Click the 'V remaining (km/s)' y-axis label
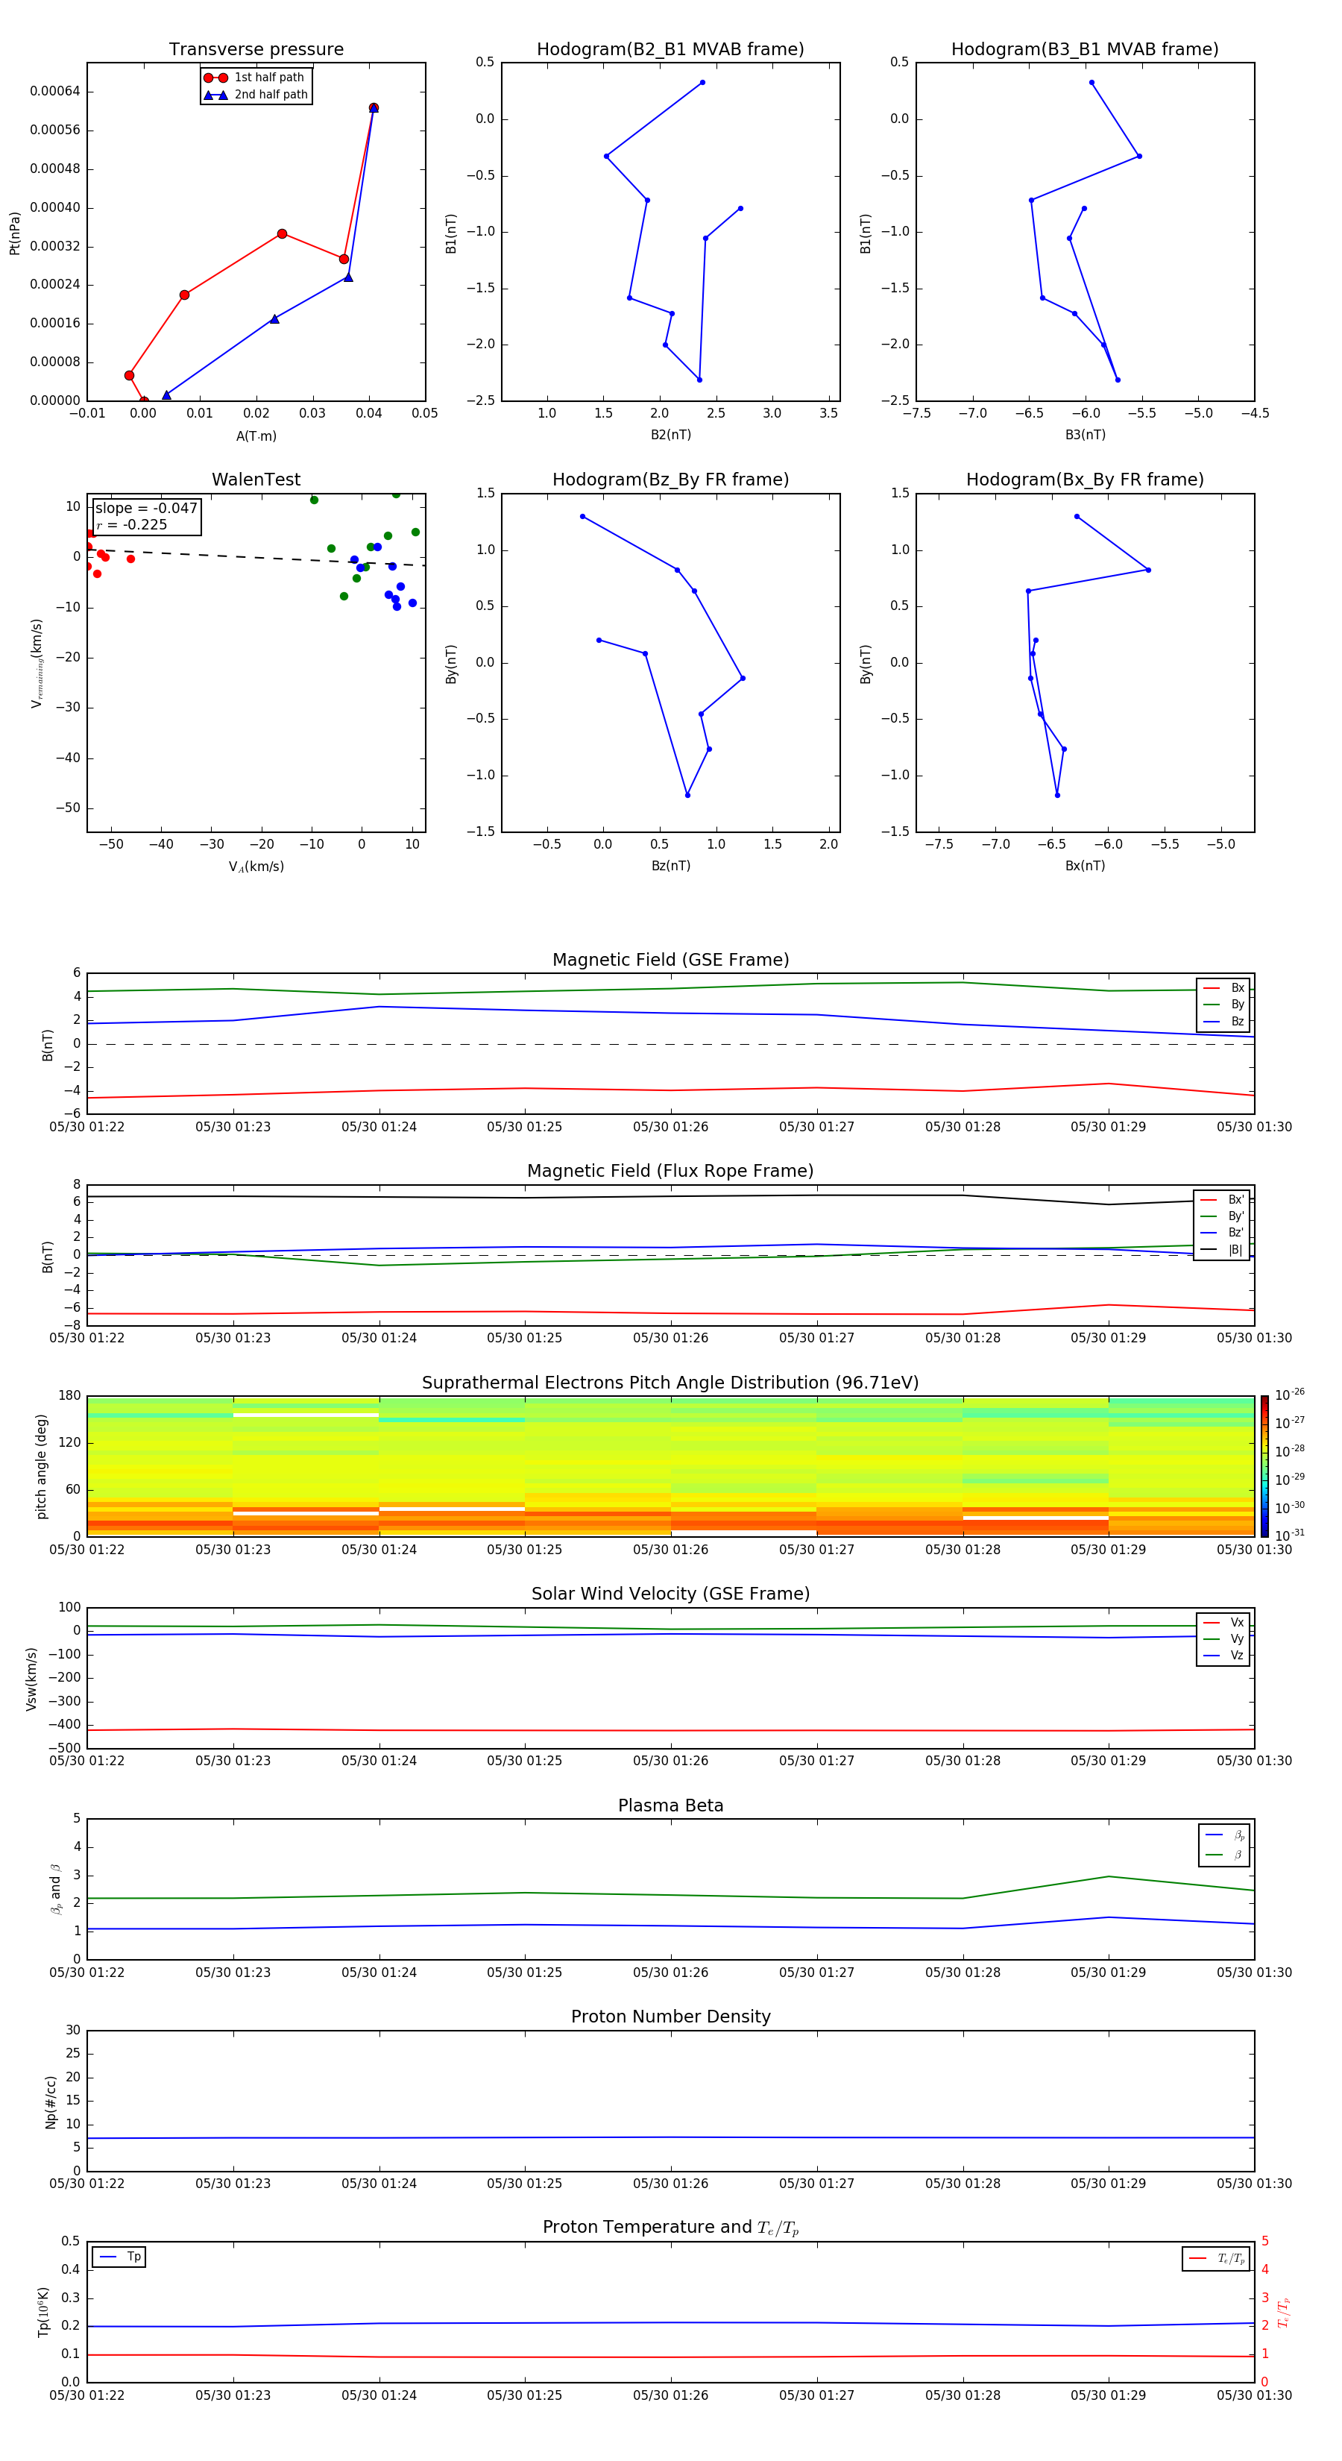Viewport: 1342px width, 2461px height. coord(37,663)
